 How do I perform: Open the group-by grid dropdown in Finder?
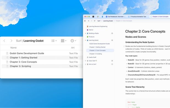(x=64, y=41)
